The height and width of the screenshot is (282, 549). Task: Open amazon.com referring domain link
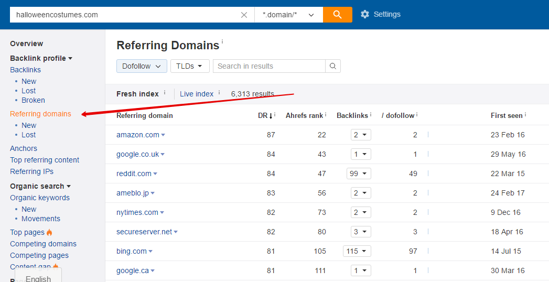pyautogui.click(x=138, y=135)
